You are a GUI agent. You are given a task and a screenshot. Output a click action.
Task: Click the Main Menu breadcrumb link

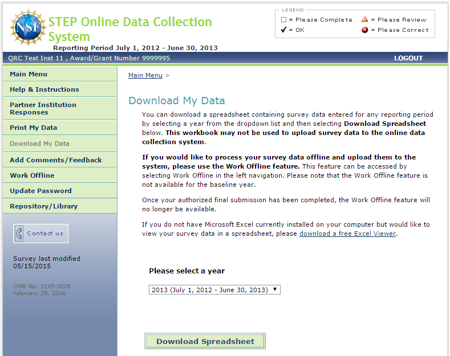[145, 75]
